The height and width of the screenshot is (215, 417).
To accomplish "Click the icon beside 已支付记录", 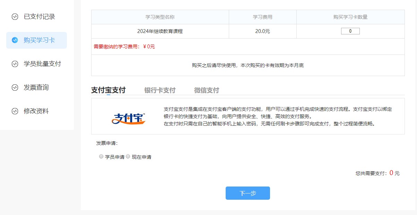I will (15, 17).
